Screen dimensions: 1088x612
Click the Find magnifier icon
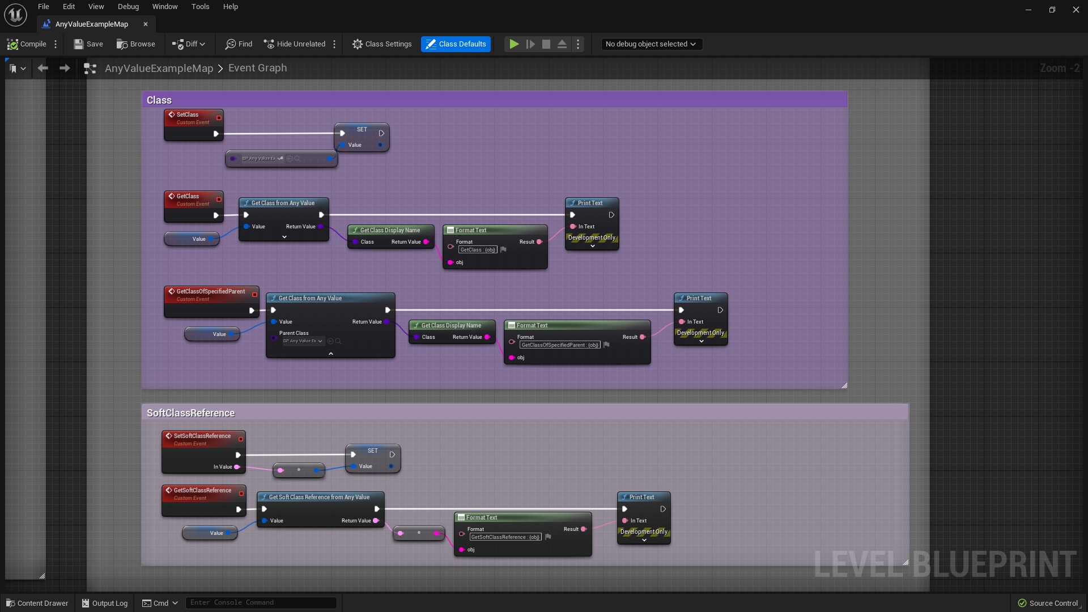click(231, 44)
